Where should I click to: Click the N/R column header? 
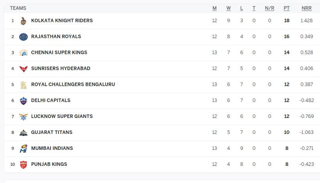point(270,8)
